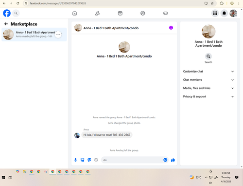
Task: Expand Media, files and links section
Action: click(x=208, y=88)
